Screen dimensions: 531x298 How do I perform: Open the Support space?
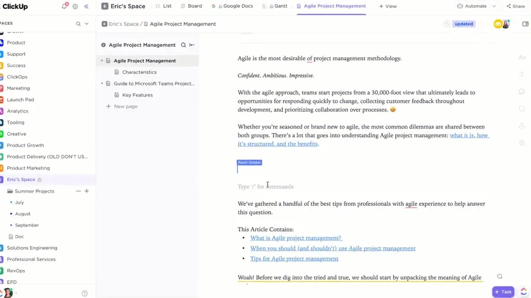coord(16,54)
